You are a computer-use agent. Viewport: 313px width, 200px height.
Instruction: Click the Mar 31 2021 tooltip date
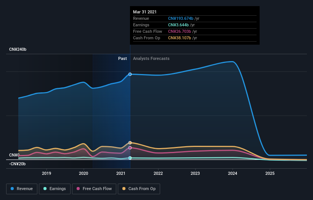[145, 12]
